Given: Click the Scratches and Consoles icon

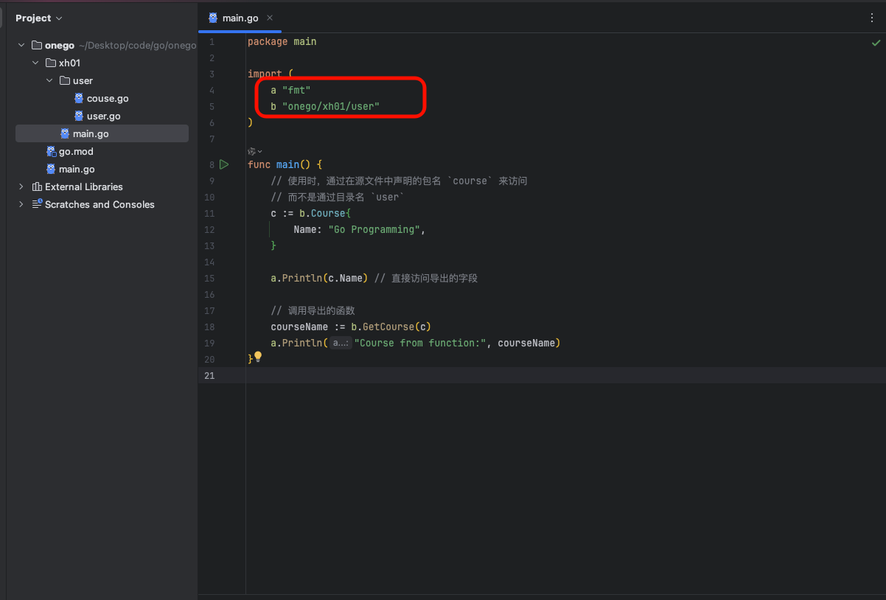Looking at the screenshot, I should [x=37, y=204].
